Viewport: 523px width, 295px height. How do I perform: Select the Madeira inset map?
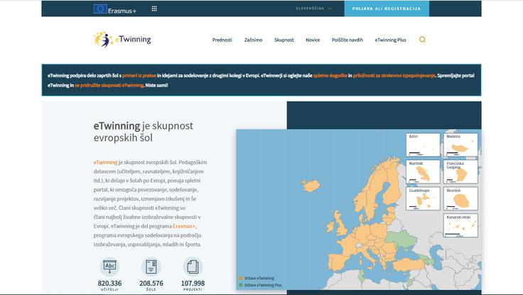click(460, 145)
